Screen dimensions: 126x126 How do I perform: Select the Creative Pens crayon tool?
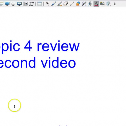coord(60,4)
